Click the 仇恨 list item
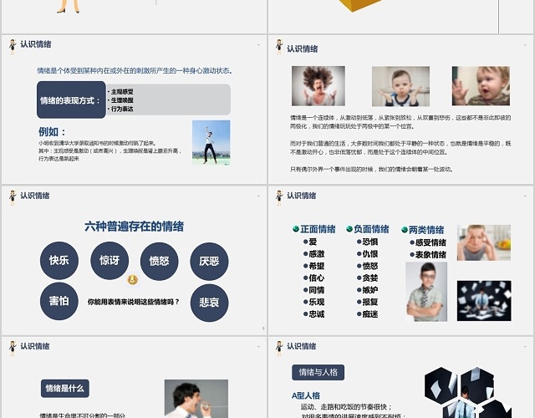Image resolution: width=535 pixels, height=418 pixels. click(x=368, y=254)
